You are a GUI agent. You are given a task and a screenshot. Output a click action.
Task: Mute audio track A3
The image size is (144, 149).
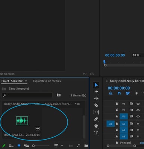138,136
